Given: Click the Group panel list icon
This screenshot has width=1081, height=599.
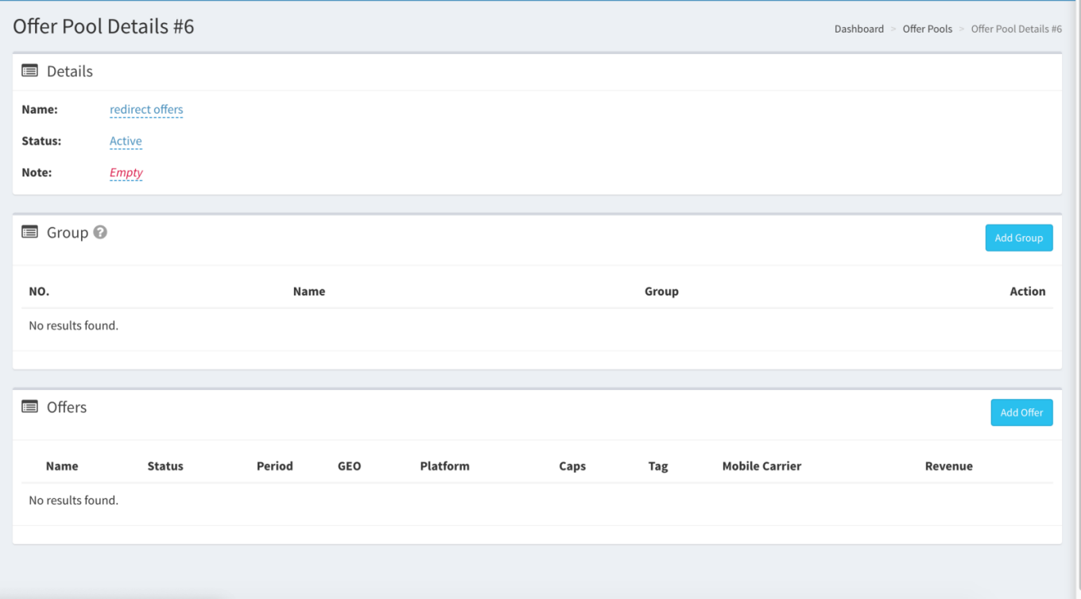Looking at the screenshot, I should [29, 232].
